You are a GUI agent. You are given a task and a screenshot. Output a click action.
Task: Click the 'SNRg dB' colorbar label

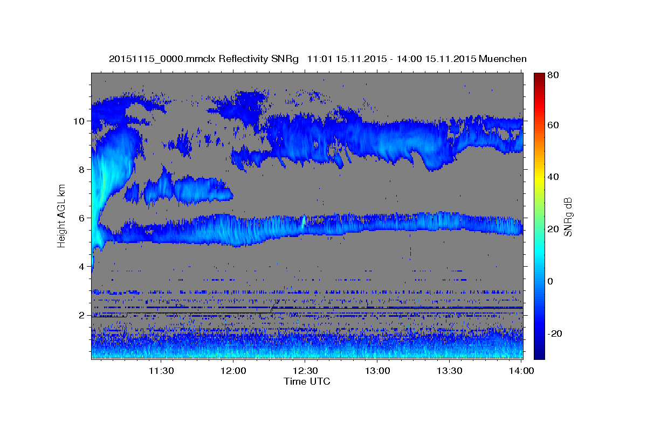(x=567, y=216)
